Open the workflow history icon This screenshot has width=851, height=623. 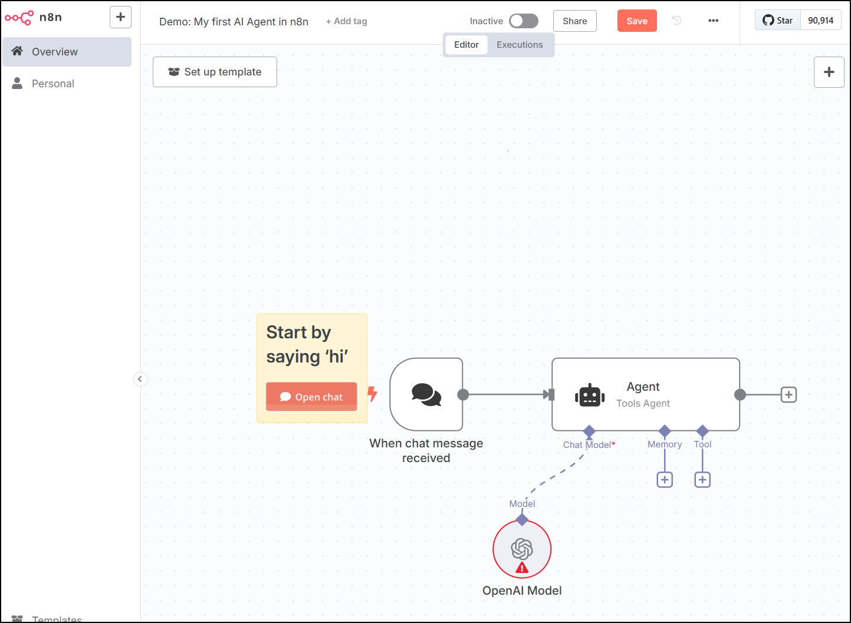point(677,21)
